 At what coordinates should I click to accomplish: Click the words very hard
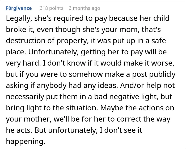[23, 63]
